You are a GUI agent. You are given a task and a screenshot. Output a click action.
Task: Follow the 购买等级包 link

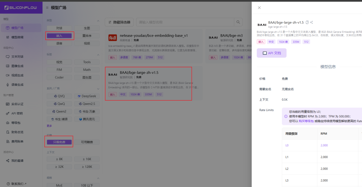[x=306, y=121]
